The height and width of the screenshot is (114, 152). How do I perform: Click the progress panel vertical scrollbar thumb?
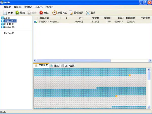coord(149,76)
